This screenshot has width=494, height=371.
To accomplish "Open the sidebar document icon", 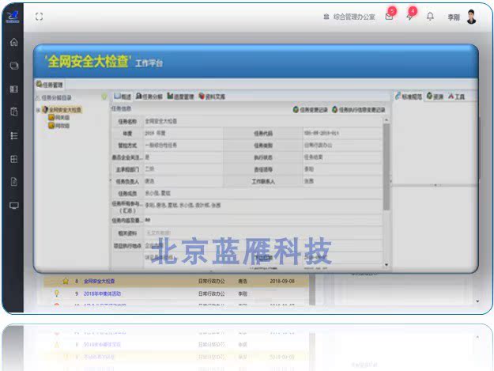I will [x=14, y=182].
